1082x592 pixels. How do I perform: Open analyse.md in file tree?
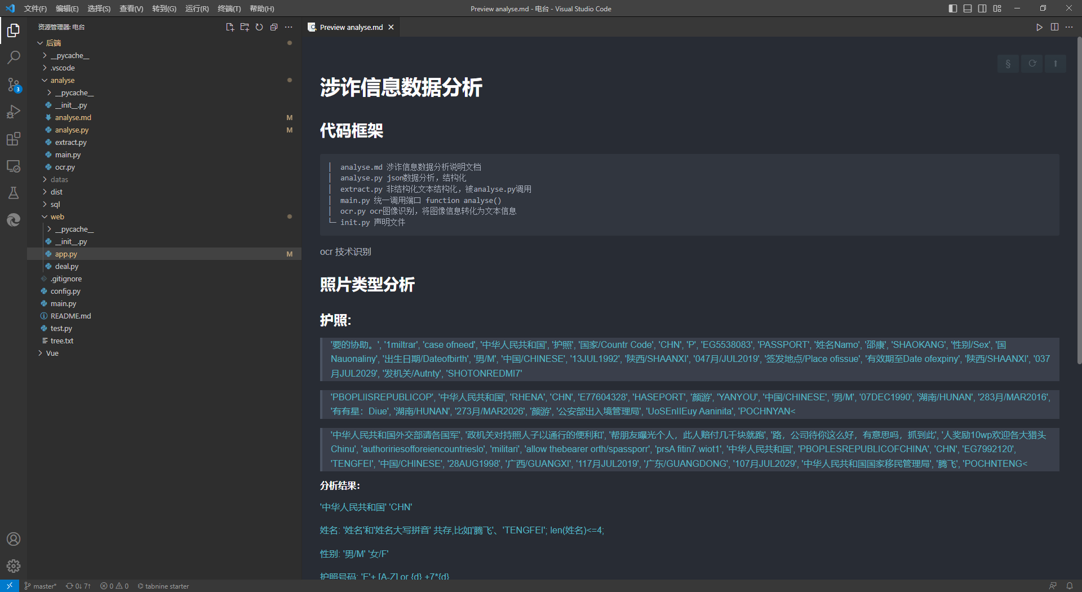(x=164, y=117)
